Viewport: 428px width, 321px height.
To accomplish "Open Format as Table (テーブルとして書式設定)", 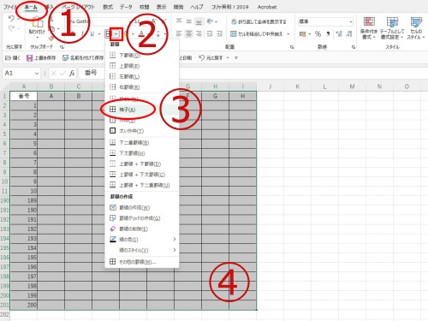I will click(392, 28).
